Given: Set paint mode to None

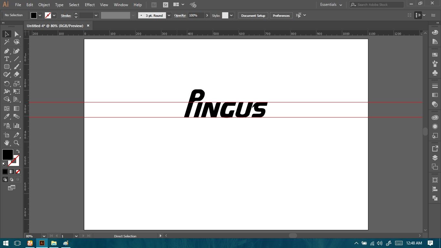Looking at the screenshot, I should coord(18,172).
